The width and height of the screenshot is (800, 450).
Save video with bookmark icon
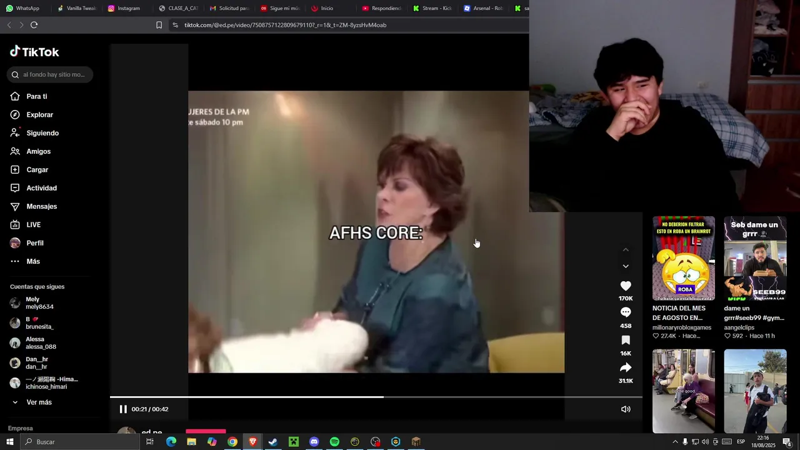[626, 340]
